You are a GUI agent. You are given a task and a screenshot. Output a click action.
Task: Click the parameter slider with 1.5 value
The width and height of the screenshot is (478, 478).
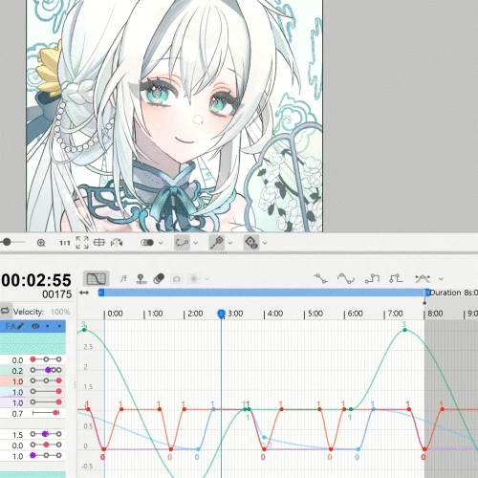click(x=46, y=434)
